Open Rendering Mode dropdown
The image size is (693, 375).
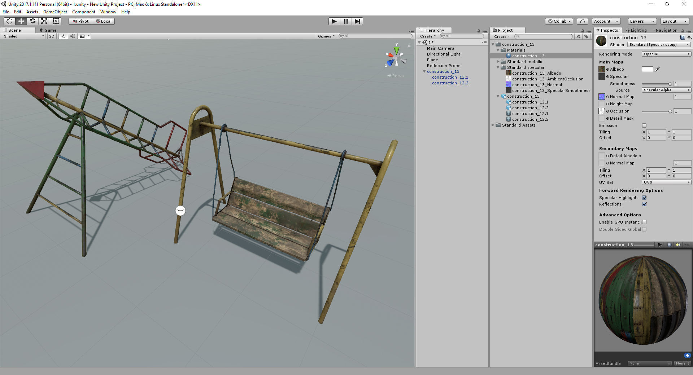[x=666, y=54]
